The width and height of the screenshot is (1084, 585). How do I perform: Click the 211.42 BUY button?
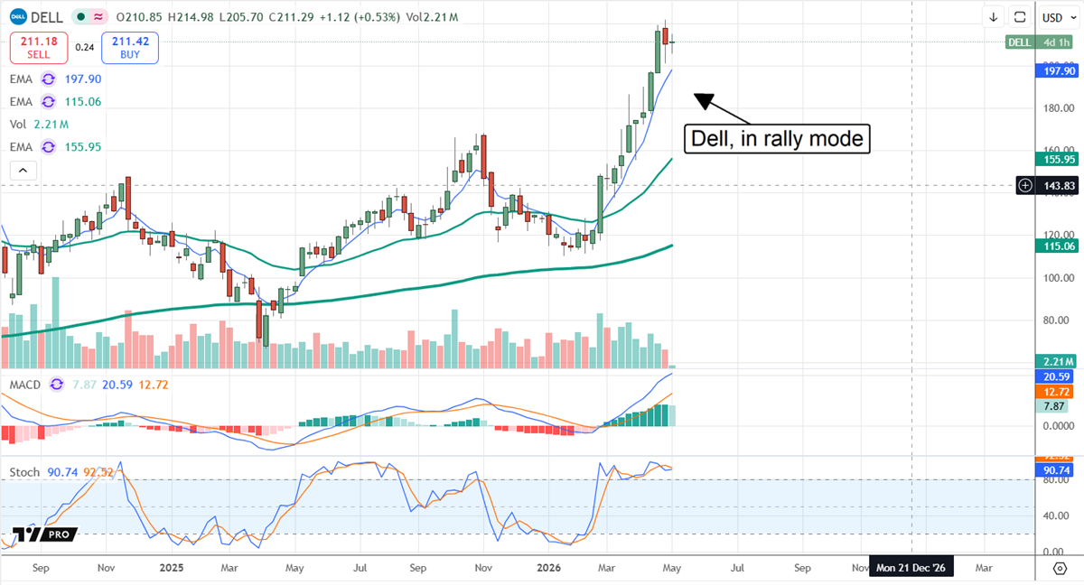coord(130,48)
